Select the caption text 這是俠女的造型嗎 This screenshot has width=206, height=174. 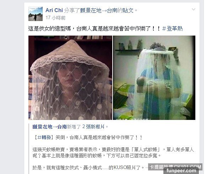(x=49, y=28)
